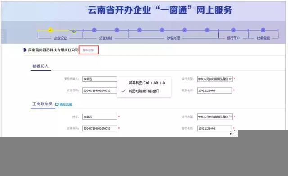This screenshot has width=288, height=176.
Task: Click the purple check marker above 银行开户
Action: point(234,30)
